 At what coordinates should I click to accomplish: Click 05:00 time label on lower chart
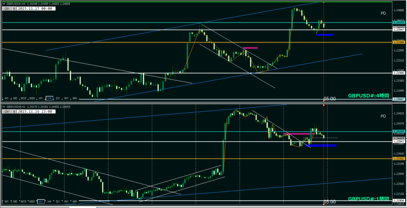[x=329, y=202]
